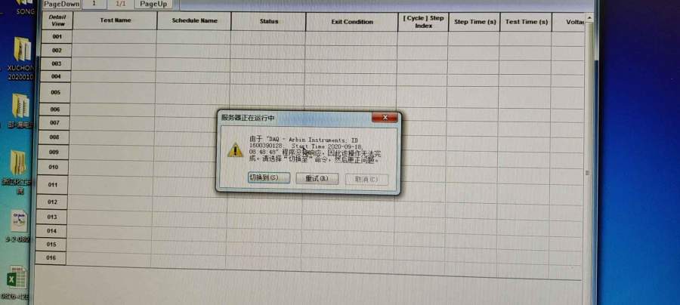Click the scrollbar up arrow
This screenshot has width=680, height=305.
point(589,18)
